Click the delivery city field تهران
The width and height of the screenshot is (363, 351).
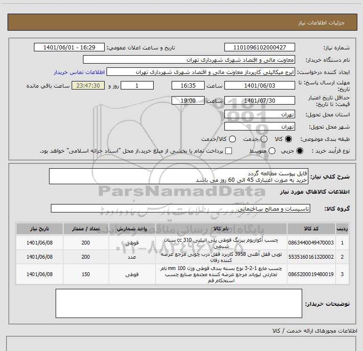pos(259,126)
